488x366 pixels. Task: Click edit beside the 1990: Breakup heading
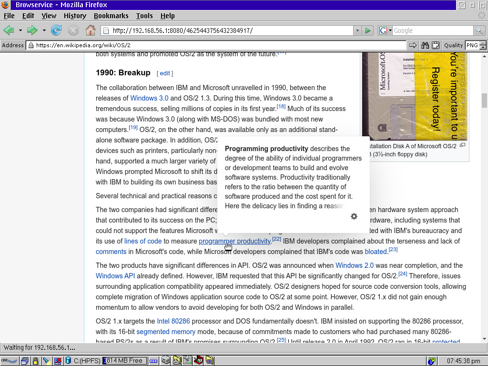(x=164, y=73)
